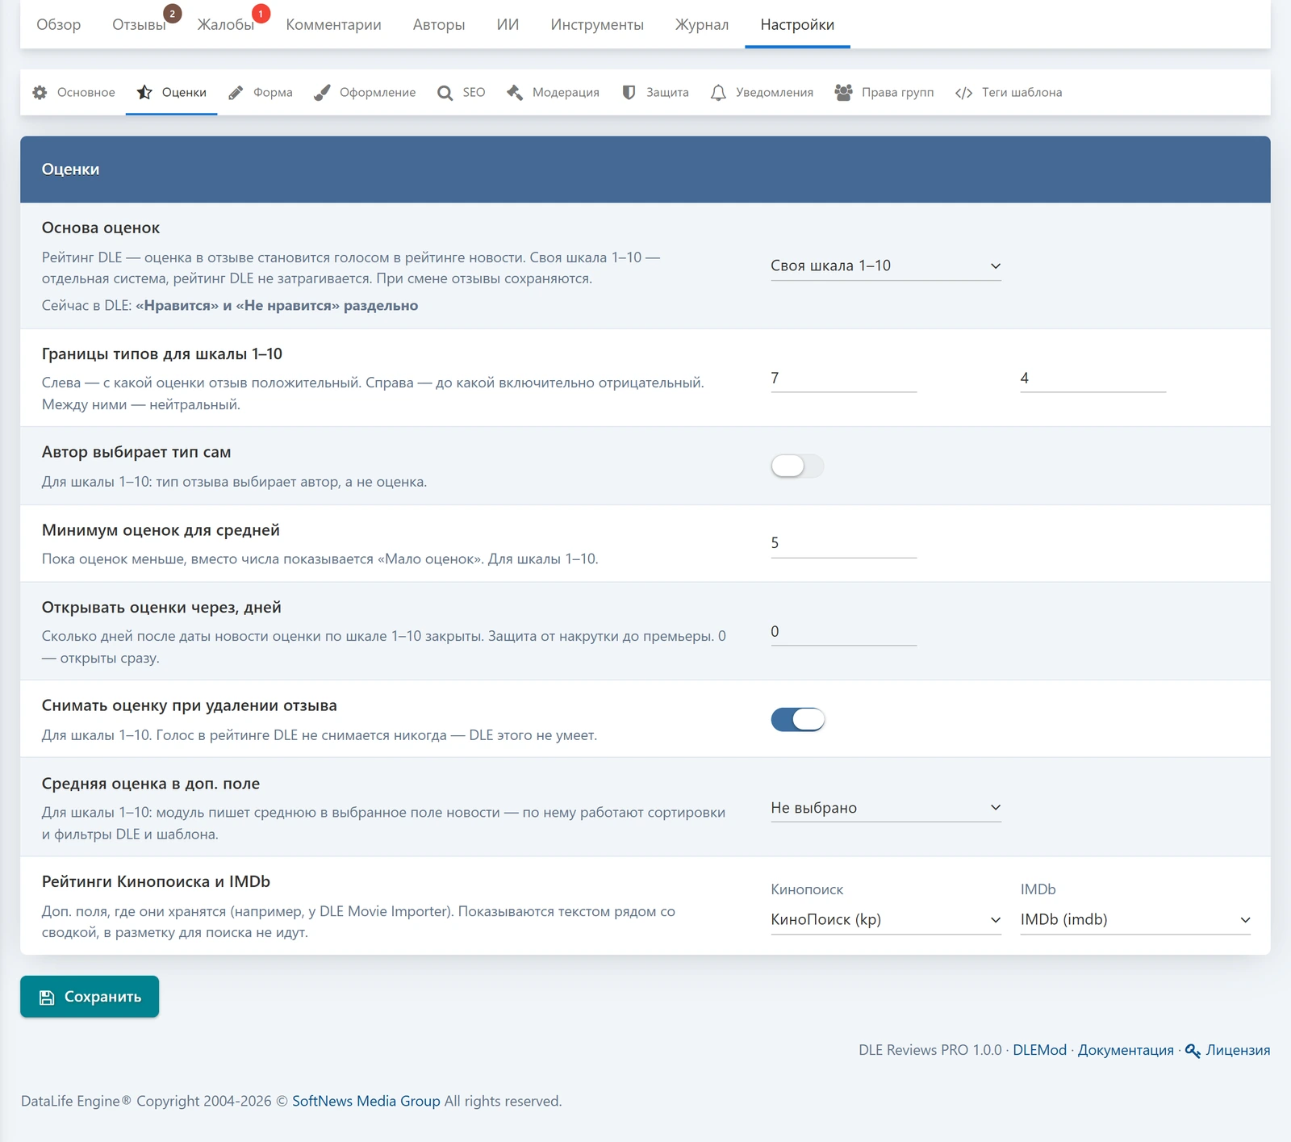Focus the Минимум оценок field showing 5
The height and width of the screenshot is (1142, 1291).
pyautogui.click(x=843, y=542)
